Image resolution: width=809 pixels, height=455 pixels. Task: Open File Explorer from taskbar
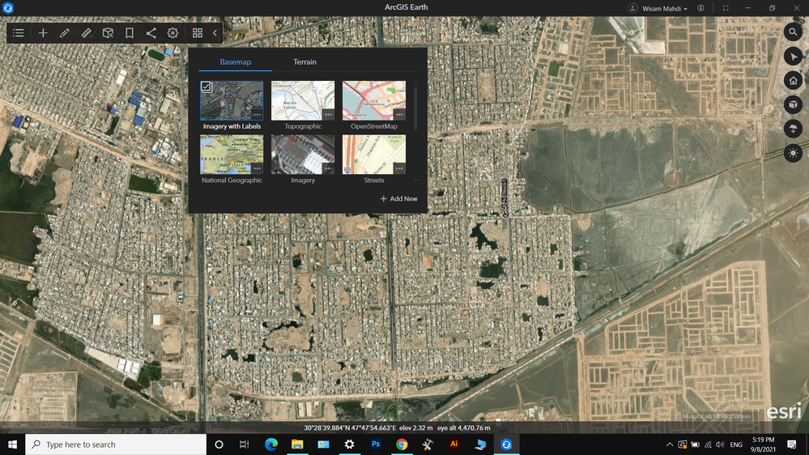click(x=297, y=444)
